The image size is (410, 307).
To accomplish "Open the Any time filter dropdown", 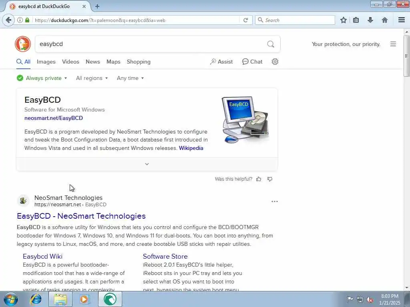I will 130,78.
